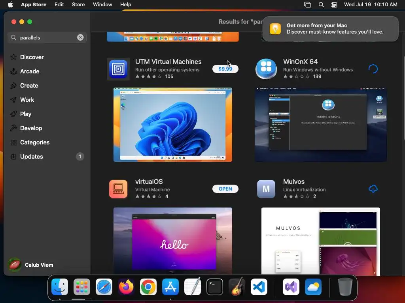Open Visual Studio Code from the Dock

(x=259, y=286)
